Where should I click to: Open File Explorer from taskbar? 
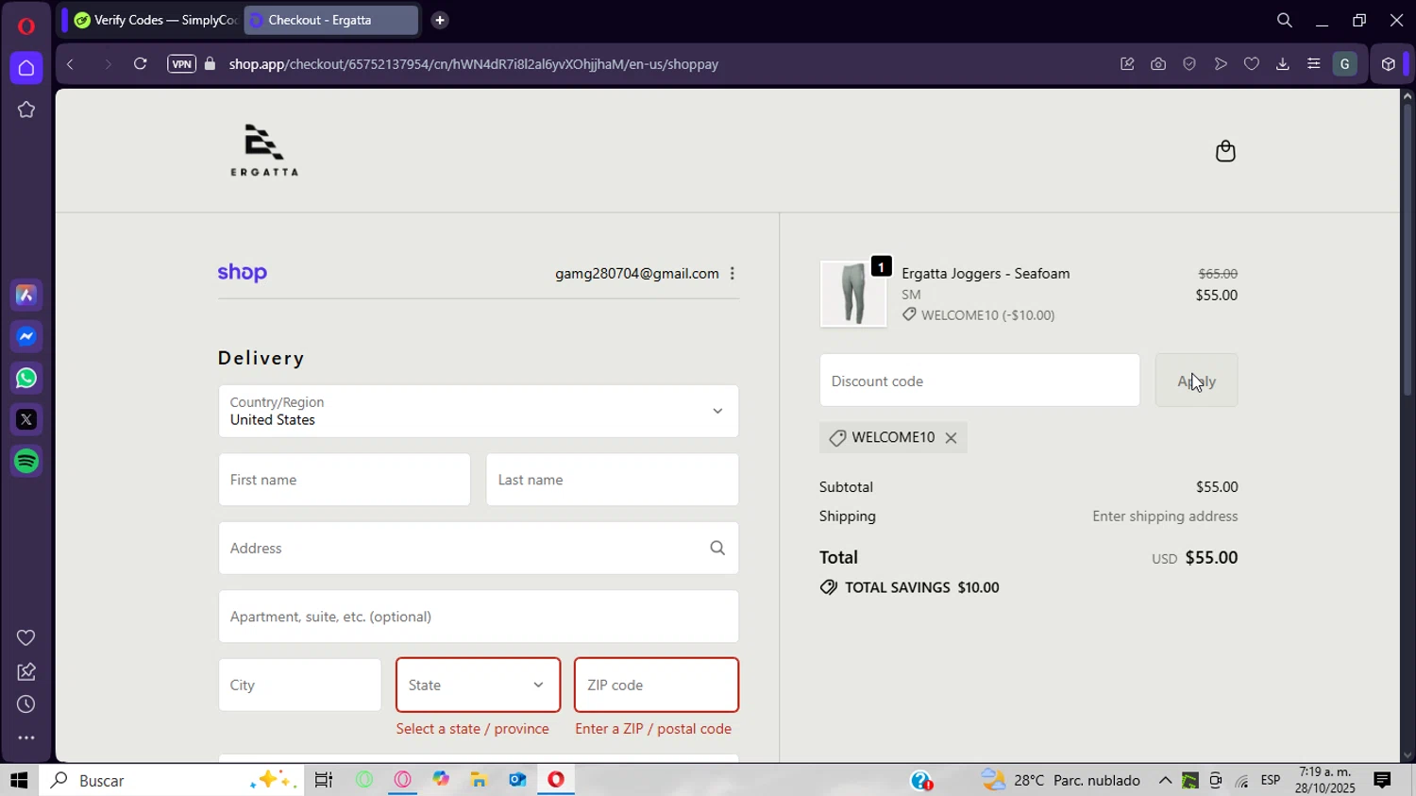coord(479,781)
